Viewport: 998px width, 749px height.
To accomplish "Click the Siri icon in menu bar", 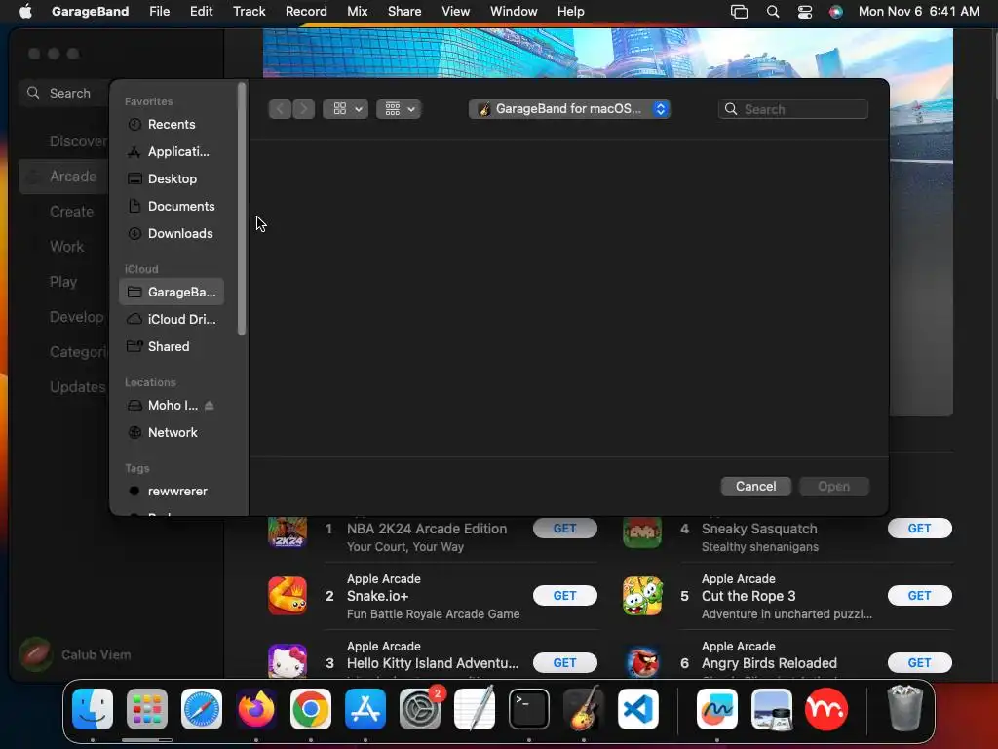I will tap(835, 12).
